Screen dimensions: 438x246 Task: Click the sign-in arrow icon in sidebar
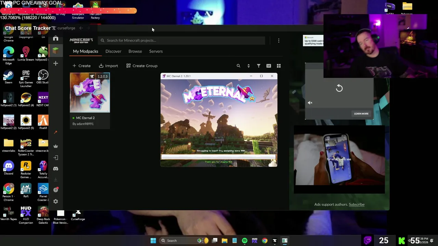tap(55, 158)
